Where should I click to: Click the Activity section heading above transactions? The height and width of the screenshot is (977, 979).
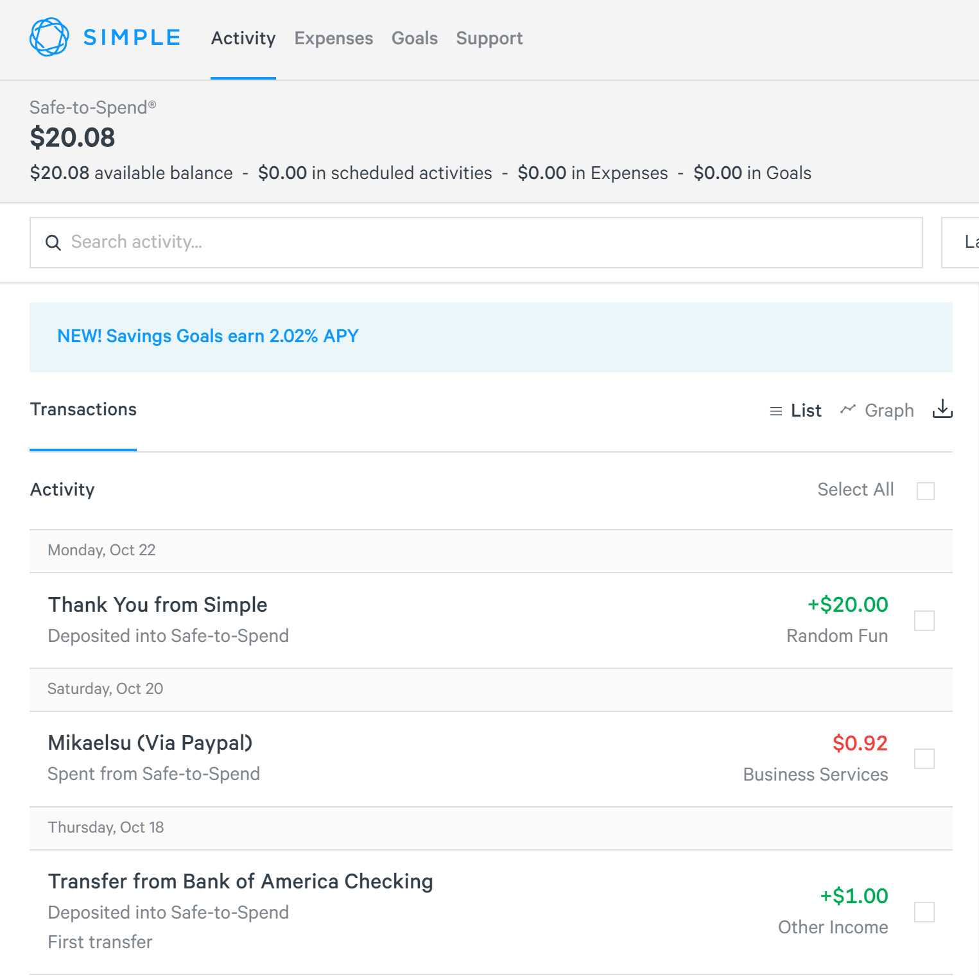tap(63, 490)
